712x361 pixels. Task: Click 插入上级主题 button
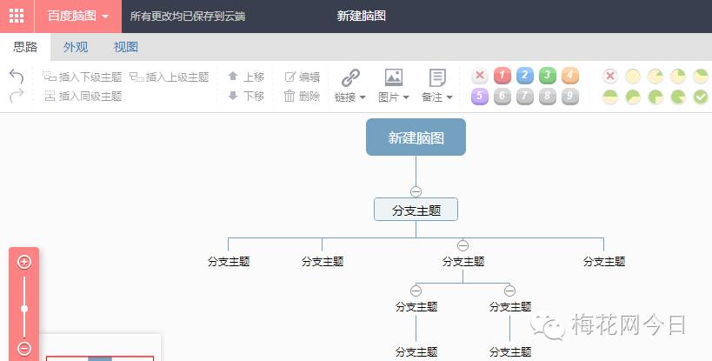click(x=169, y=77)
